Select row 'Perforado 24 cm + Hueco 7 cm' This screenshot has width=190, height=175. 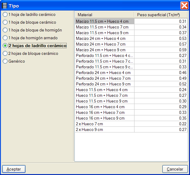point(131,78)
